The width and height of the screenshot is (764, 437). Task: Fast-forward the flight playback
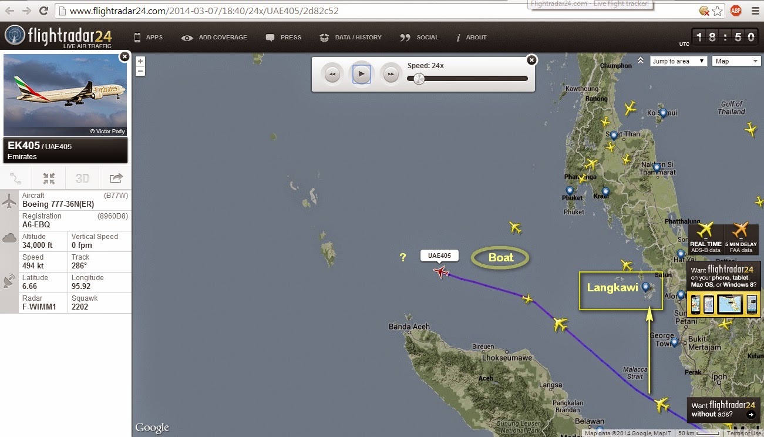click(x=391, y=75)
